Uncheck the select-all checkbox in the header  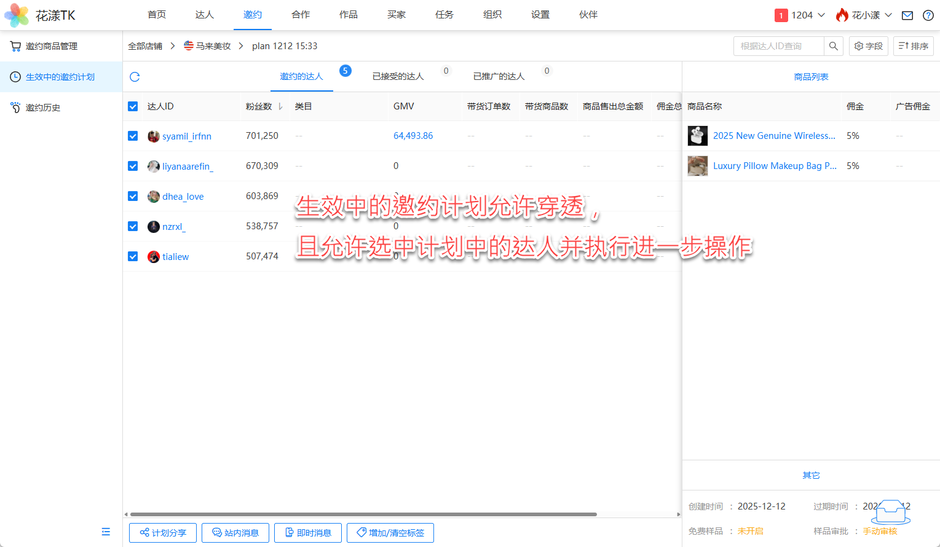tap(133, 106)
